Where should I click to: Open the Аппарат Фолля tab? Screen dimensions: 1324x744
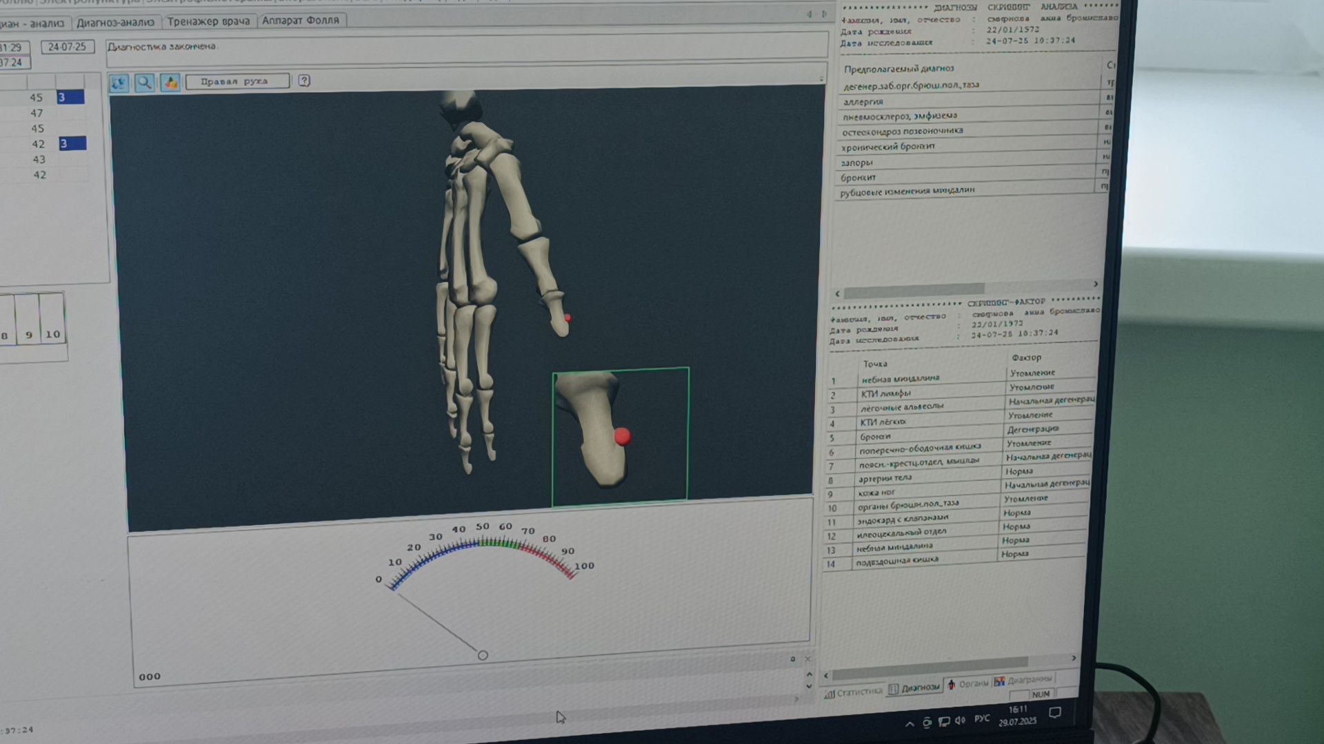tap(301, 21)
